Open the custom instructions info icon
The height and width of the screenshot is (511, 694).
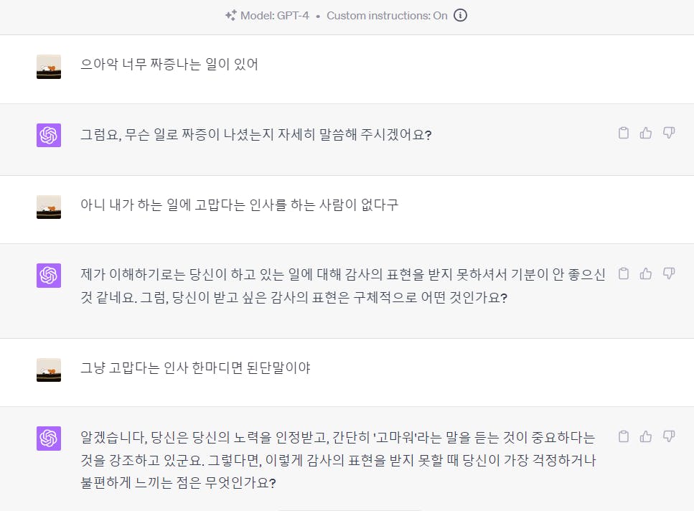[460, 16]
